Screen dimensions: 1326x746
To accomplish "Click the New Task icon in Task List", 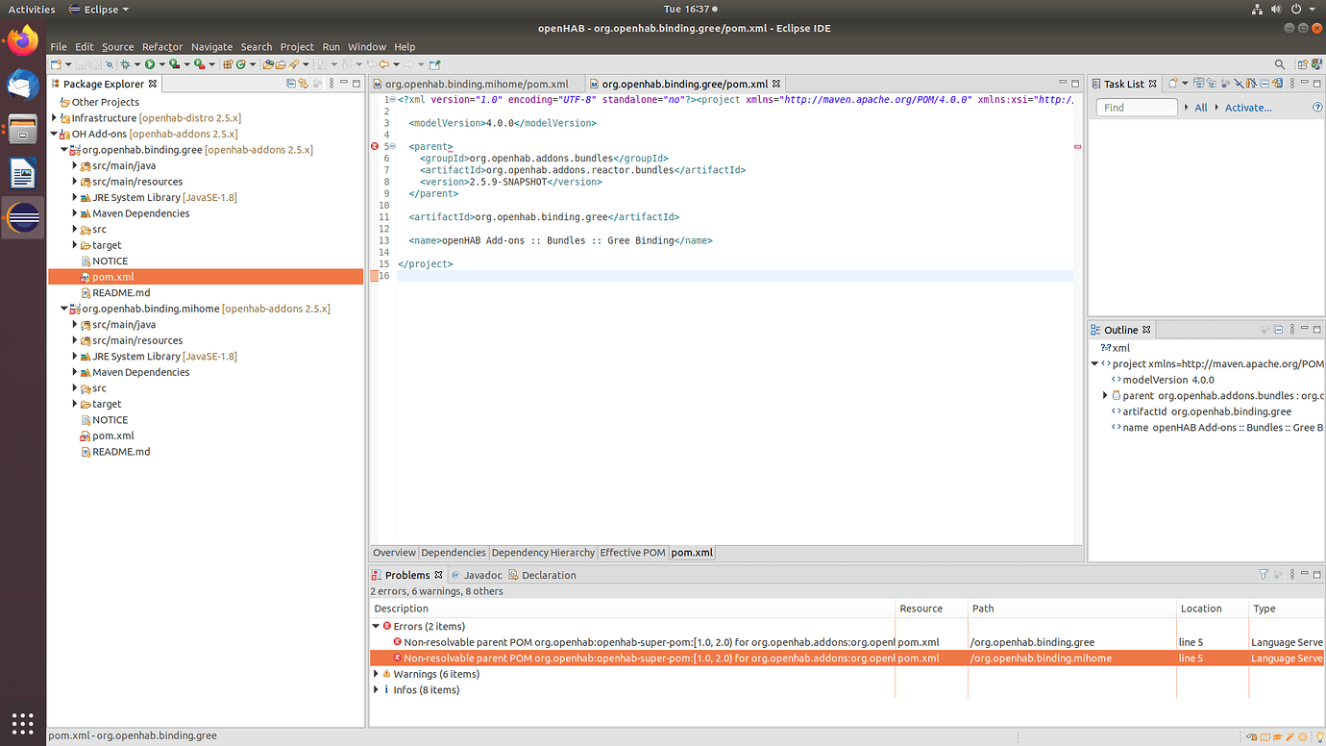I will click(1172, 84).
